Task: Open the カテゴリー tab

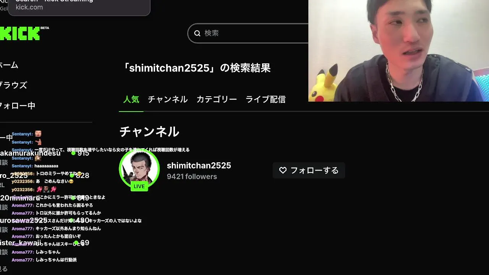Action: (217, 99)
